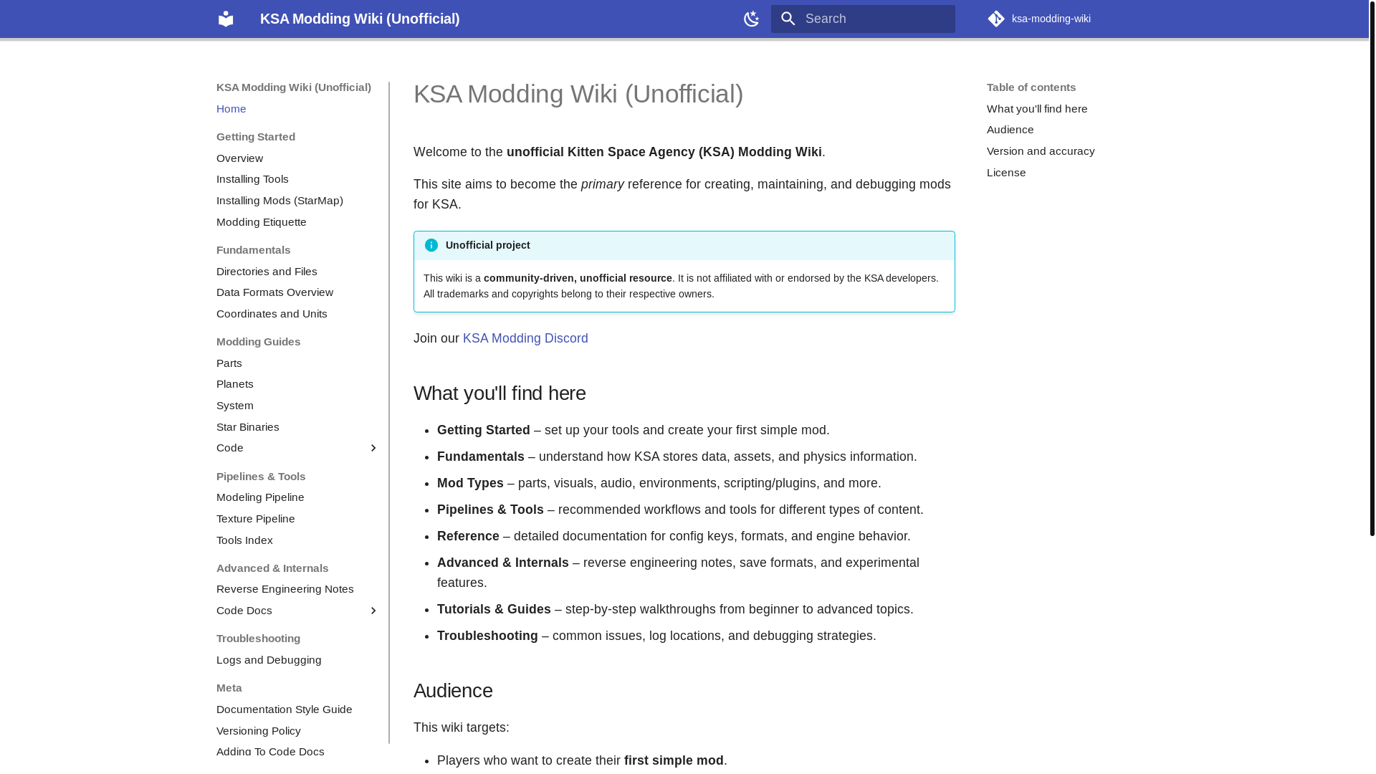Image resolution: width=1376 pixels, height=774 pixels.
Task: Open Coordinates and Units
Action: (272, 314)
